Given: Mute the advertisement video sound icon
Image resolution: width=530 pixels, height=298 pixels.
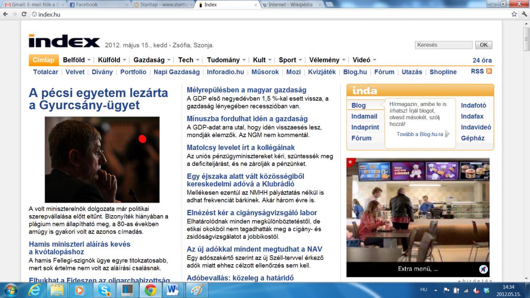Looking at the screenshot, I should (484, 269).
